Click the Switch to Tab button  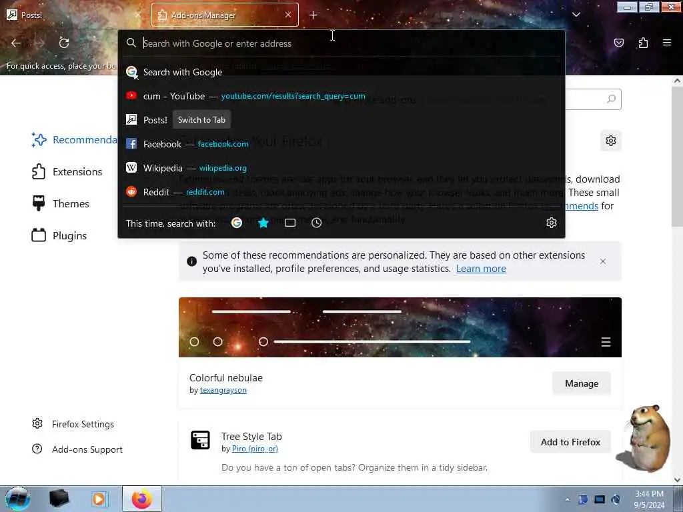tap(201, 120)
